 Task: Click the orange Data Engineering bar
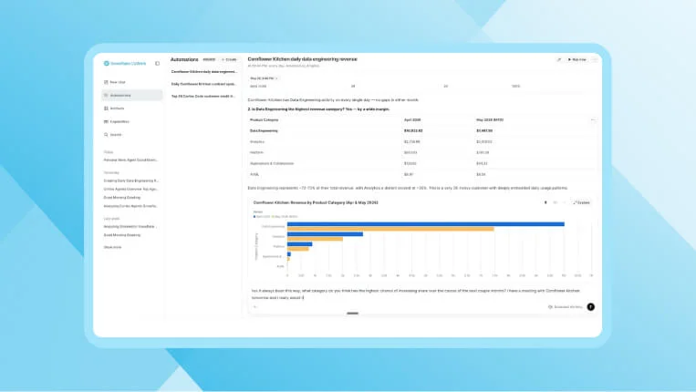pos(390,229)
